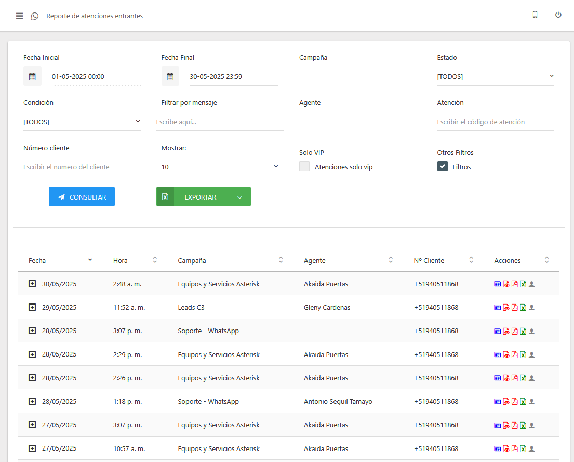Open blue detail card icon for 30/05/2025 row
Image resolution: width=574 pixels, height=462 pixels.
coord(498,284)
